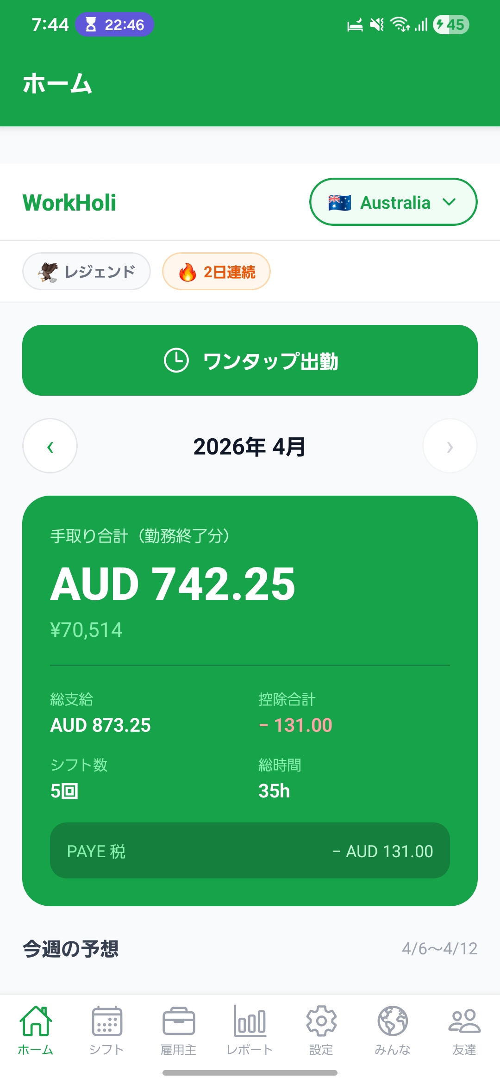500x1083 pixels.
Task: Open the Shift calendar icon
Action: [107, 1021]
